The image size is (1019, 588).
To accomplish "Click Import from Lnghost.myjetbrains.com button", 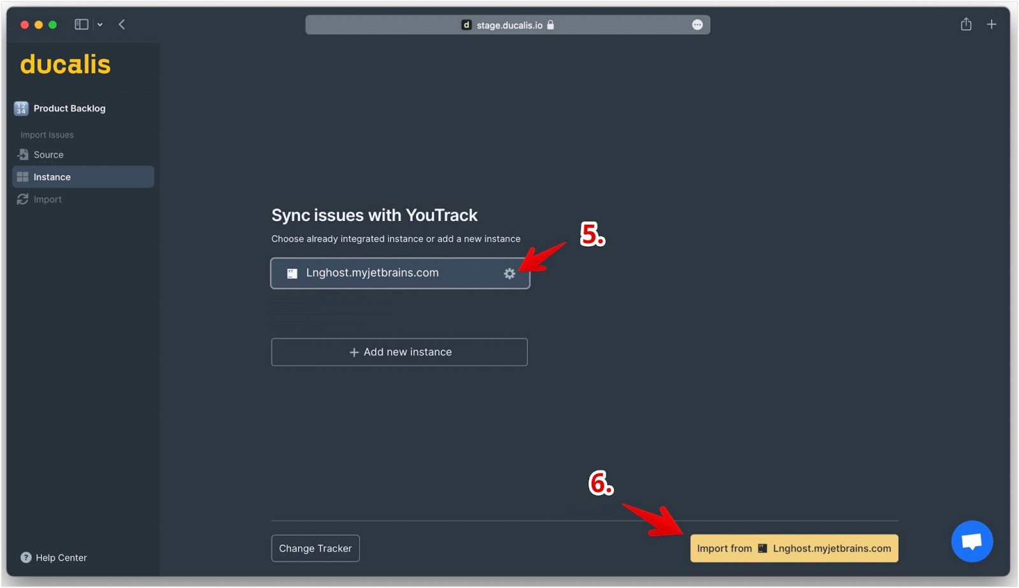I will pyautogui.click(x=794, y=548).
